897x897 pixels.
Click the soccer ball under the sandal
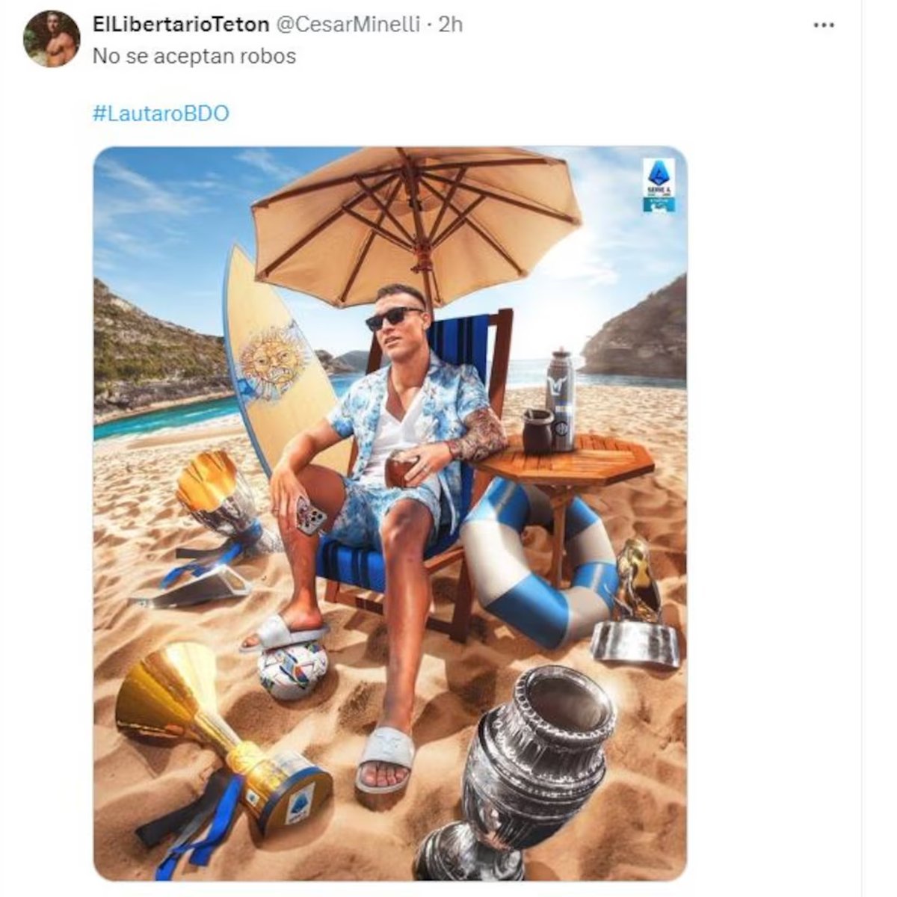(292, 668)
